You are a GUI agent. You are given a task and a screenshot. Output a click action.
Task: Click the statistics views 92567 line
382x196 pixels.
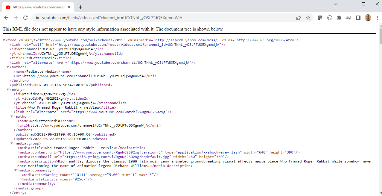point(57,179)
